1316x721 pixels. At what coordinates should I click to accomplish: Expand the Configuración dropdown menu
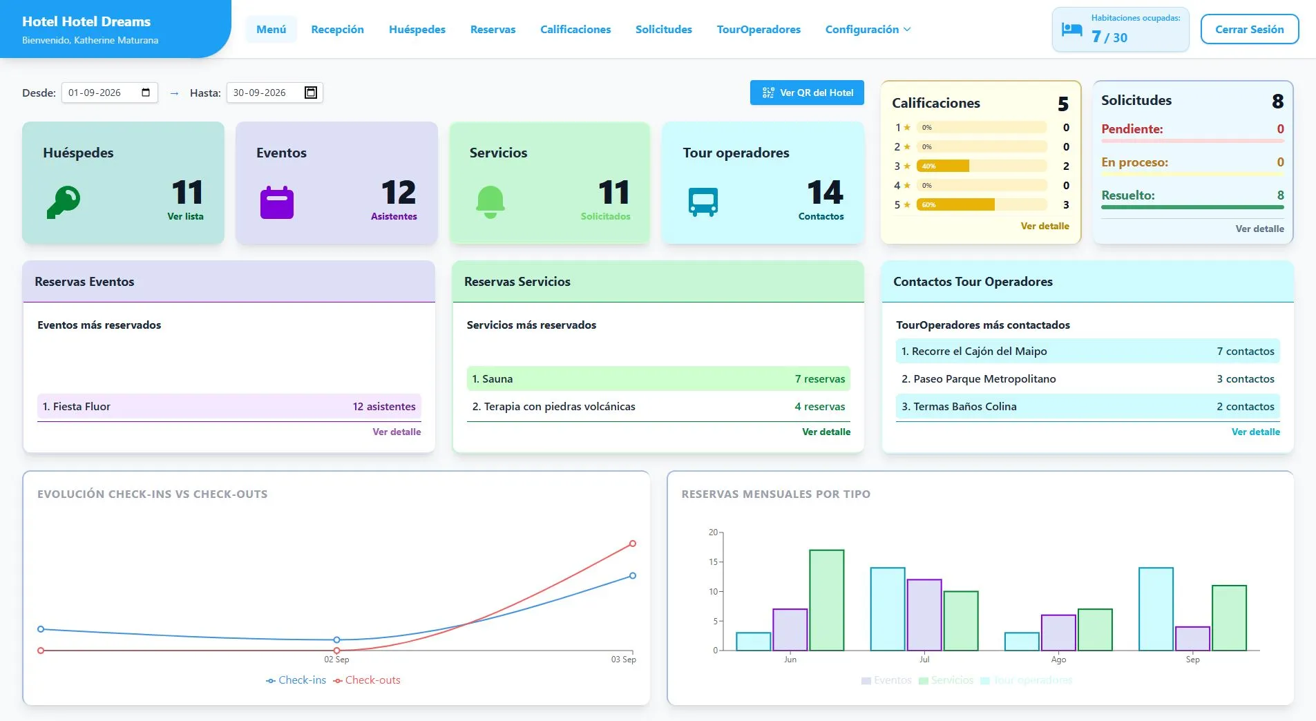[868, 30]
